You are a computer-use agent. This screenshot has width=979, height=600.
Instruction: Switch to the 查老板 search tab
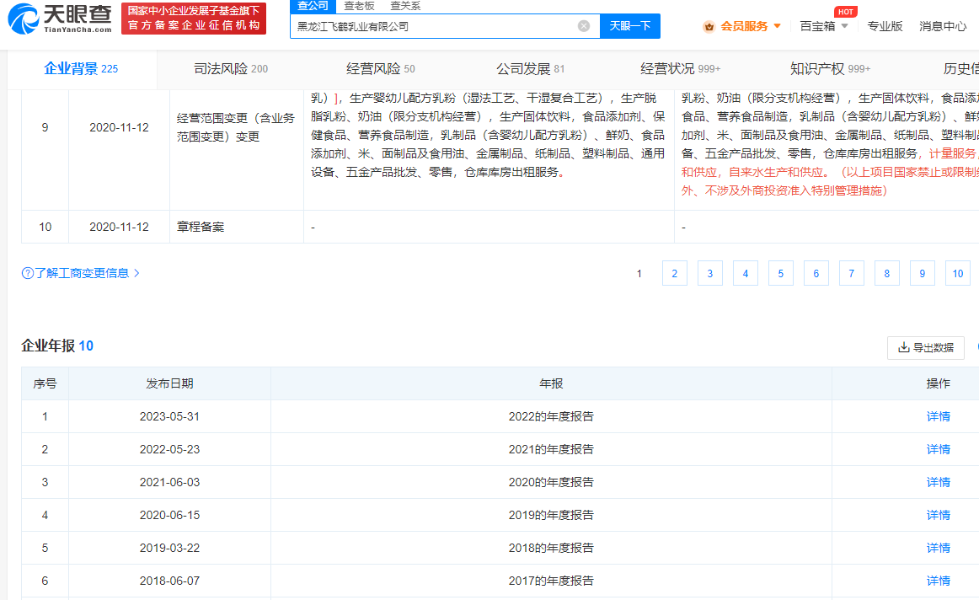click(359, 6)
